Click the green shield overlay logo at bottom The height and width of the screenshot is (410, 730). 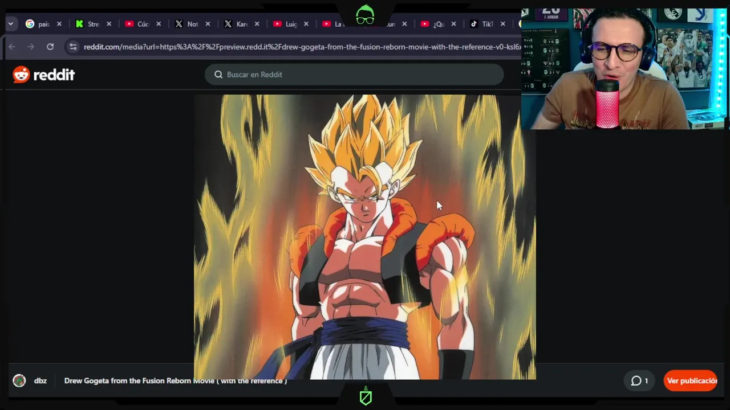coord(366,396)
